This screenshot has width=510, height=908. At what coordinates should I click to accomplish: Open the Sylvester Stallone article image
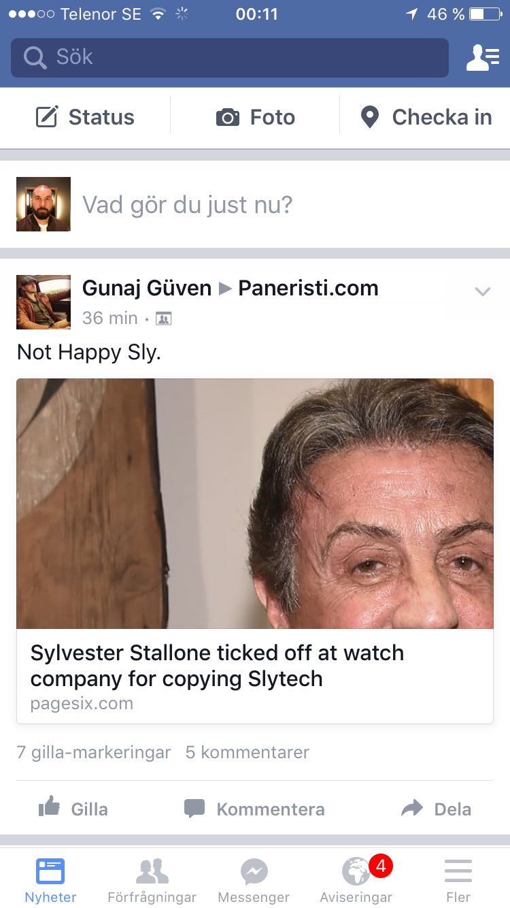[x=255, y=504]
